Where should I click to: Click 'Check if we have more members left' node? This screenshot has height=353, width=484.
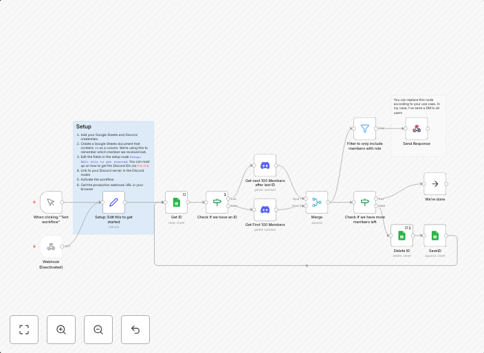[364, 202]
